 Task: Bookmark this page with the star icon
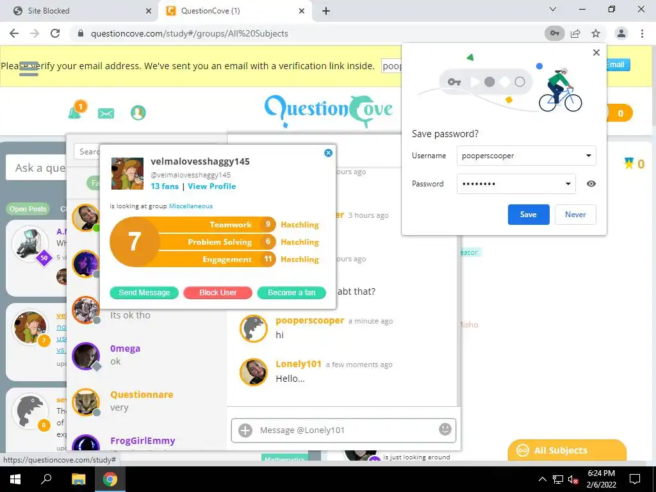tap(596, 33)
